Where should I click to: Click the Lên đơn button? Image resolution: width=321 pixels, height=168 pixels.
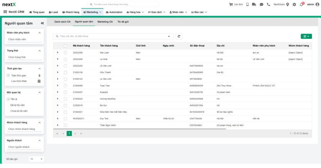[236, 4]
